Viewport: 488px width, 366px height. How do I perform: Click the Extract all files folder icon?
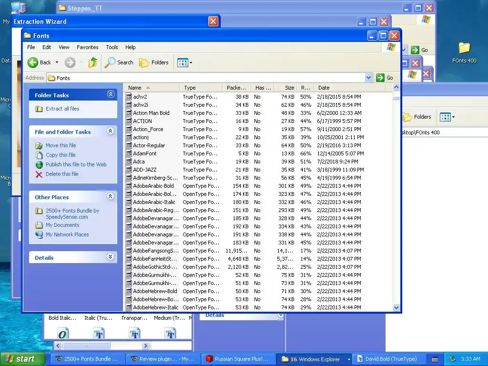pyautogui.click(x=39, y=109)
